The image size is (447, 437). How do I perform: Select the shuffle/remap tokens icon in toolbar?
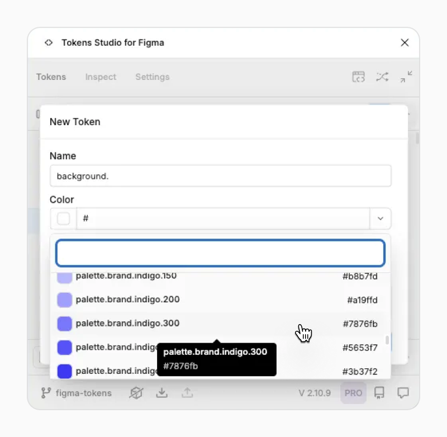(x=382, y=77)
